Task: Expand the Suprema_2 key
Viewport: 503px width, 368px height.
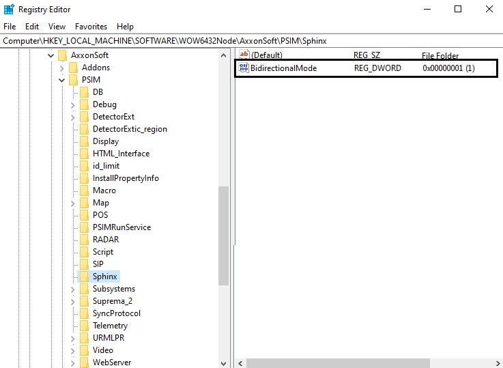Action: click(73, 302)
